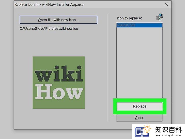Click the Replace button
Screen dimensions: 185x139
140,106
